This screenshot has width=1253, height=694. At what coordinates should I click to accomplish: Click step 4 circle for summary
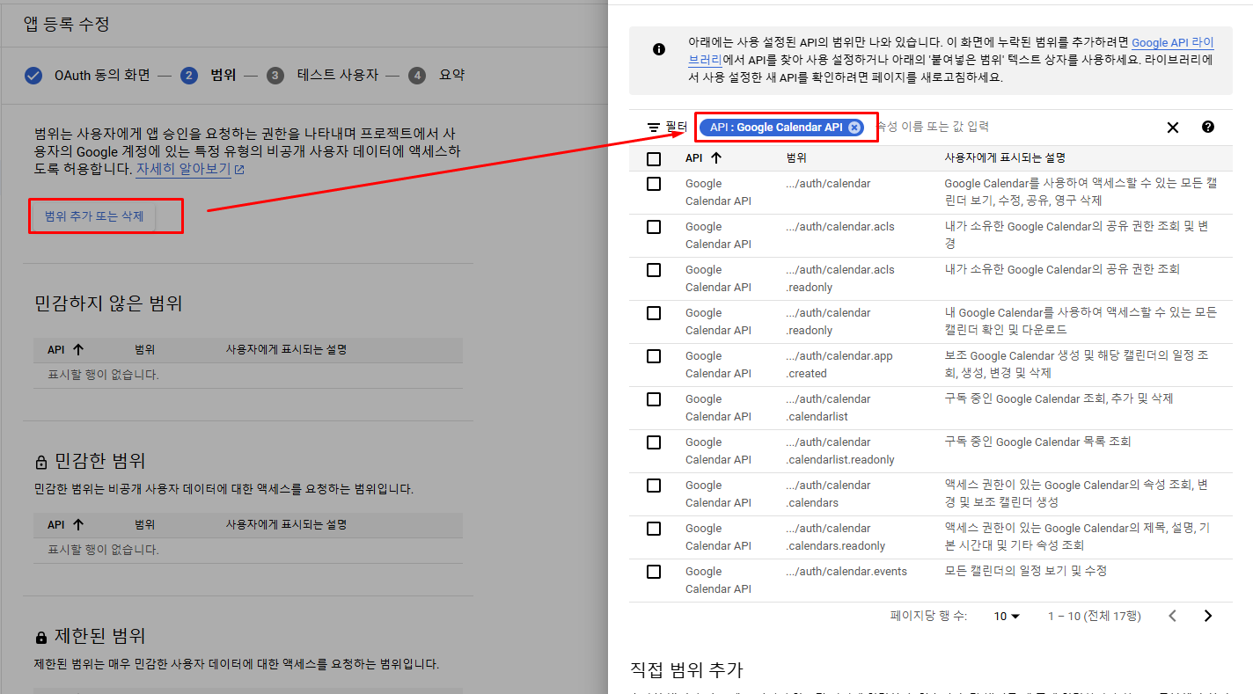(417, 76)
